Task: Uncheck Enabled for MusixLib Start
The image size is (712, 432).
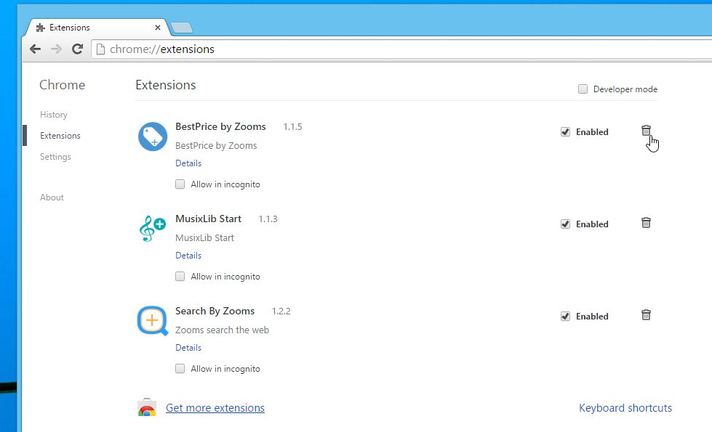Action: click(x=565, y=224)
